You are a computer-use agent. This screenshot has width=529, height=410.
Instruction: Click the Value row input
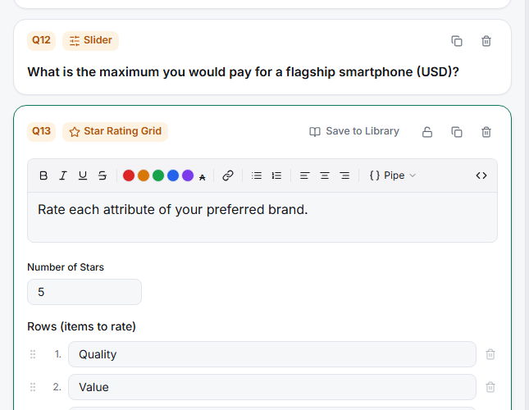click(x=272, y=387)
